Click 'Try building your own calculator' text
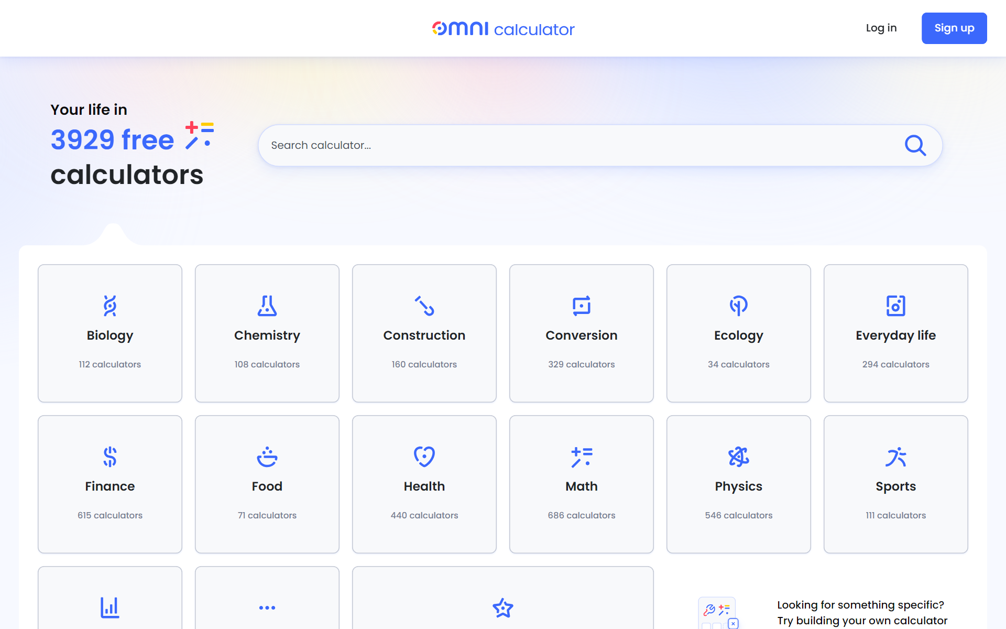 pyautogui.click(x=862, y=621)
